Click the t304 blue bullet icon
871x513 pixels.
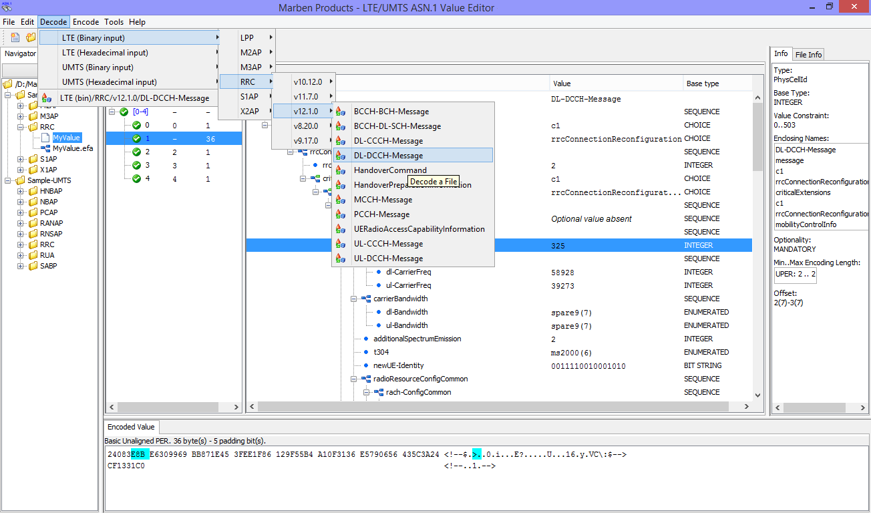tap(366, 352)
